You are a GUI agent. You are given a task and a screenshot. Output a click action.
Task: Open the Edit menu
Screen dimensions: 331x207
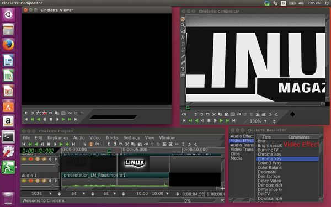tap(39, 137)
